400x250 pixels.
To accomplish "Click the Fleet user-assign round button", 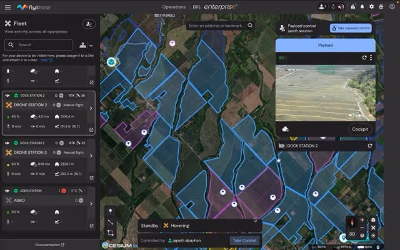I will click(89, 24).
